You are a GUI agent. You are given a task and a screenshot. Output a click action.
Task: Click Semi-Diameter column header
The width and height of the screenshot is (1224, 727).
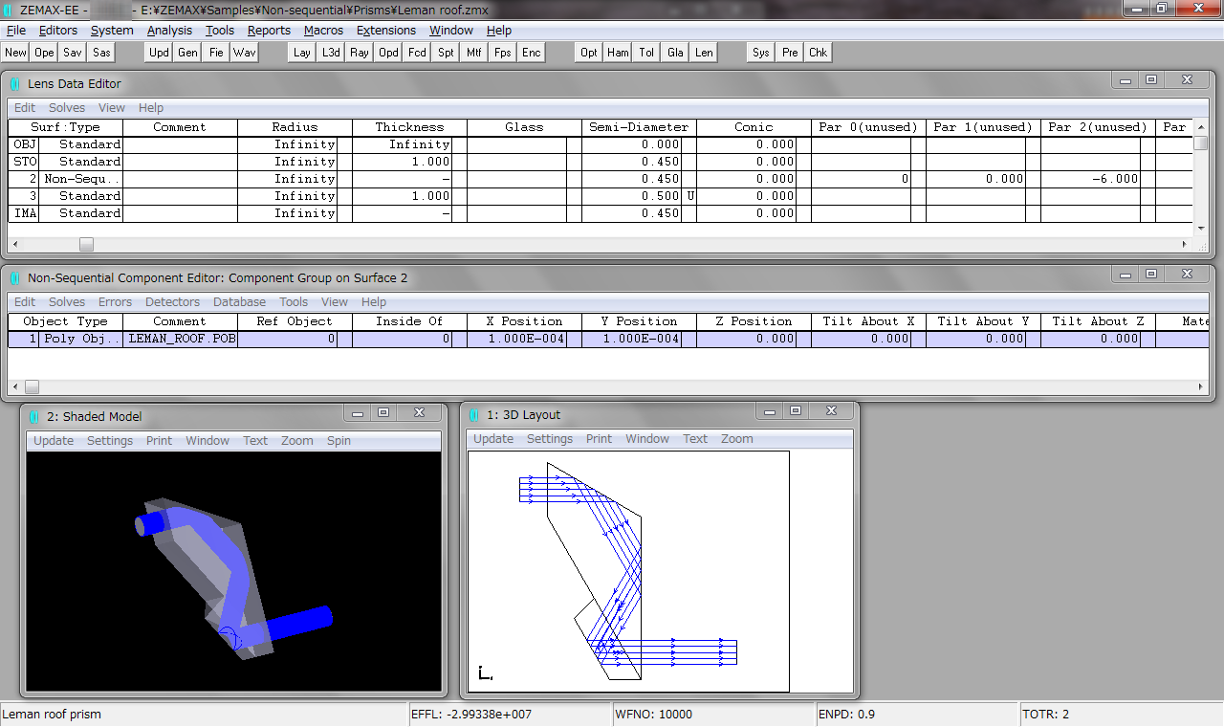coord(639,127)
